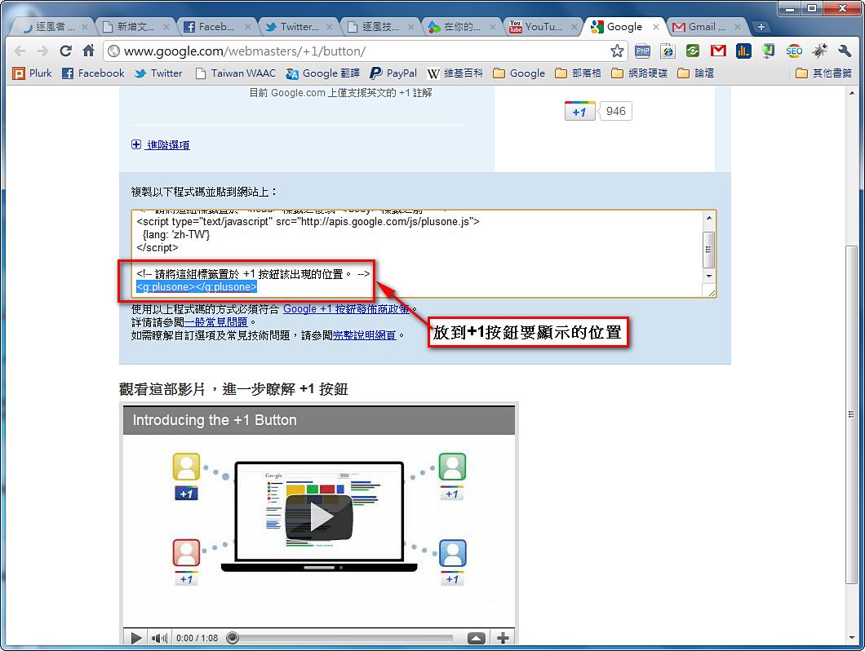Open the home page via house icon
This screenshot has height=651, width=865.
(x=88, y=51)
